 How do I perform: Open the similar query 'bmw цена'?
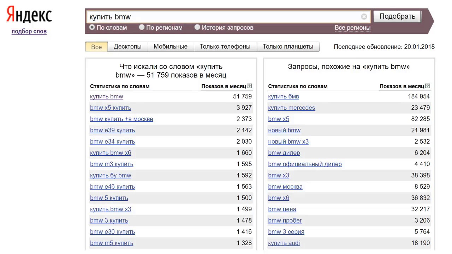point(282,209)
